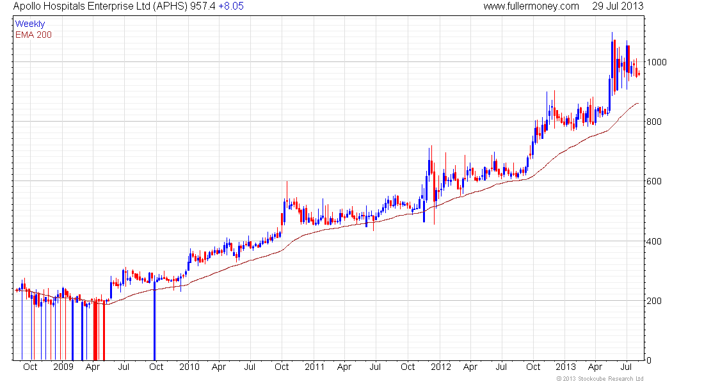Click the 2009 year label on time axis
704x384 pixels.
coord(63,367)
